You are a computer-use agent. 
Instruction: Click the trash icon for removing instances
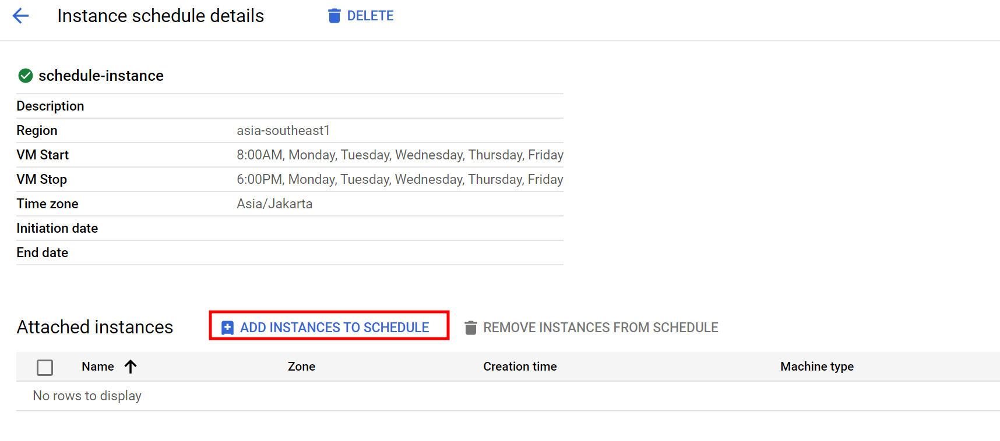pyautogui.click(x=470, y=328)
